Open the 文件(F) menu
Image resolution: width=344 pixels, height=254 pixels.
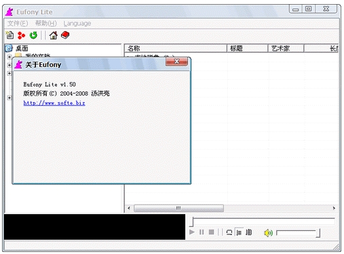18,24
